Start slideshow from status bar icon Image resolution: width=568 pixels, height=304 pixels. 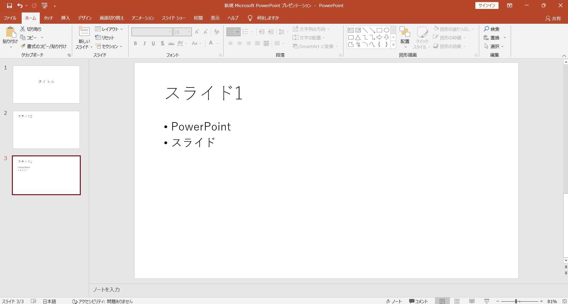487,301
